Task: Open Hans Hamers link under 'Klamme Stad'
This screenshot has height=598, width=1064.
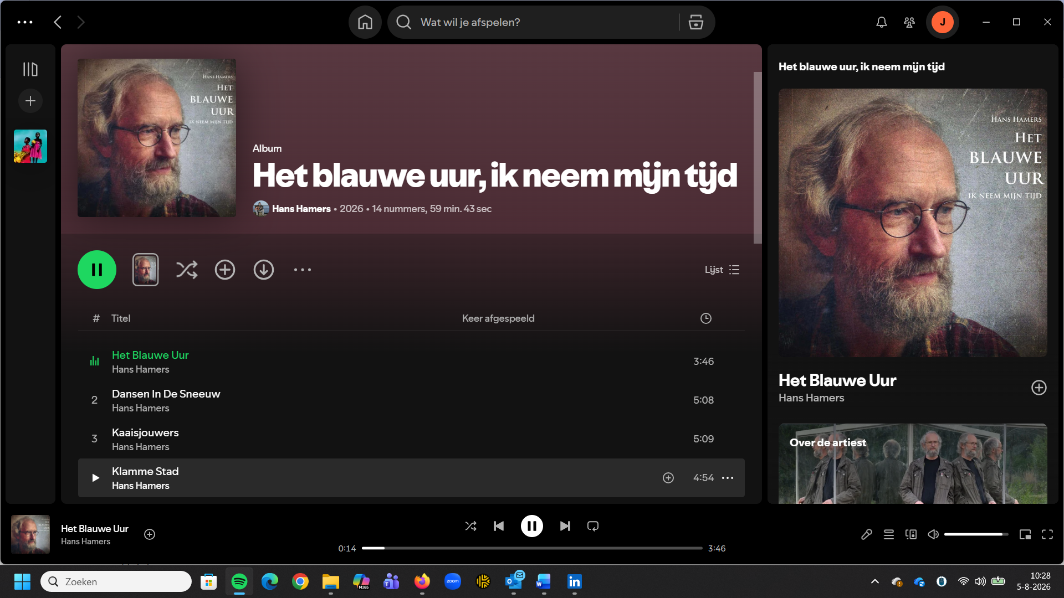Action: click(141, 486)
